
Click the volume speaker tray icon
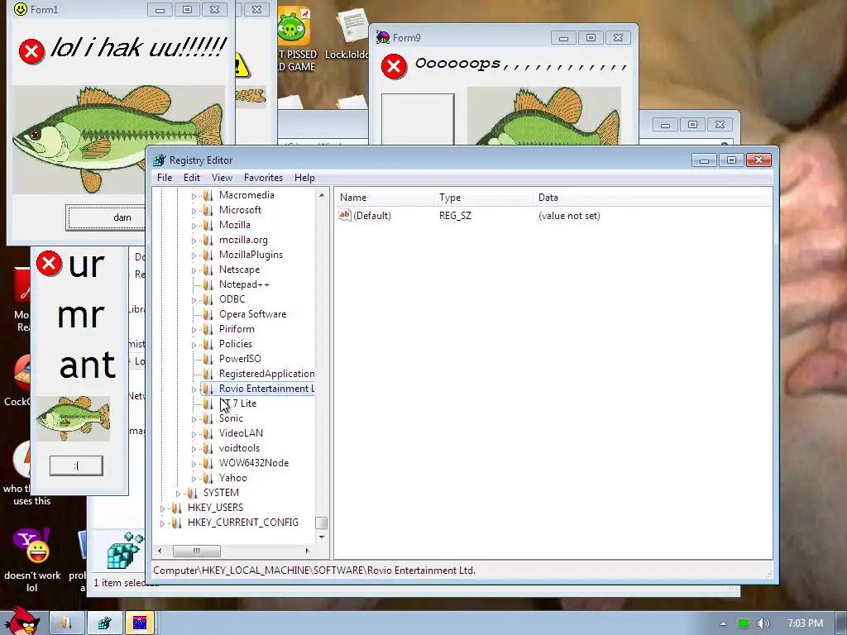763,623
